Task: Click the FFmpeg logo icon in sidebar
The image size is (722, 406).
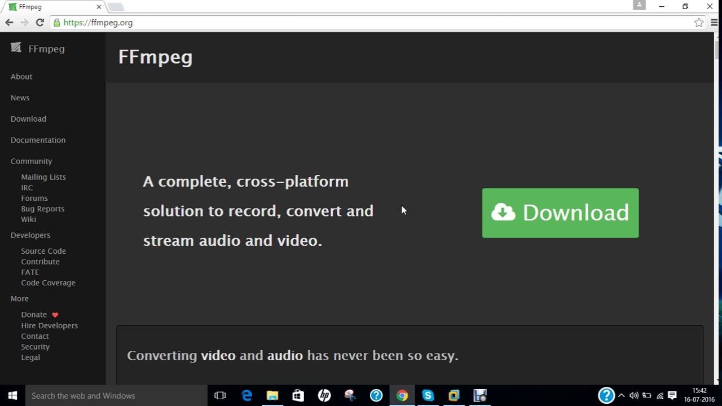Action: [x=16, y=48]
